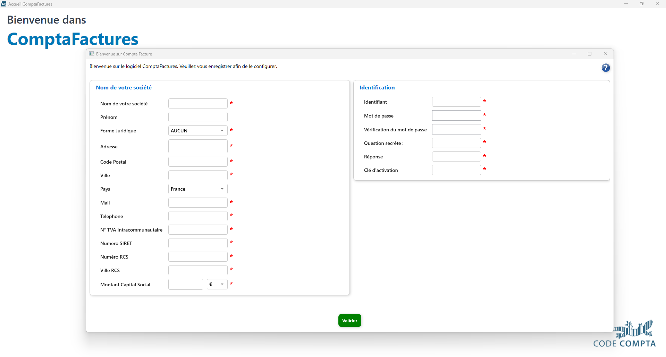Image resolution: width=666 pixels, height=357 pixels.
Task: Click the Identification section heading
Action: click(x=377, y=88)
